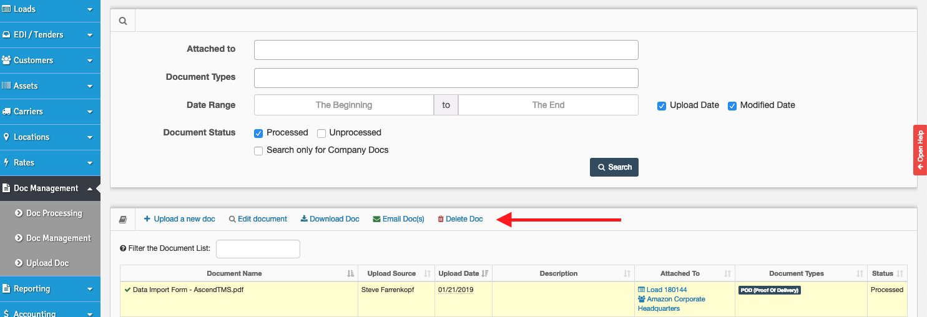Image resolution: width=927 pixels, height=317 pixels.
Task: Toggle the Modified Date checkbox
Action: (732, 105)
